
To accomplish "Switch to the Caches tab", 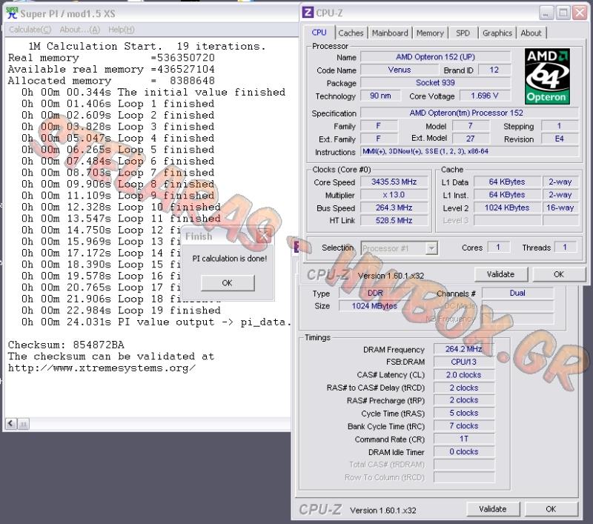I will (351, 33).
